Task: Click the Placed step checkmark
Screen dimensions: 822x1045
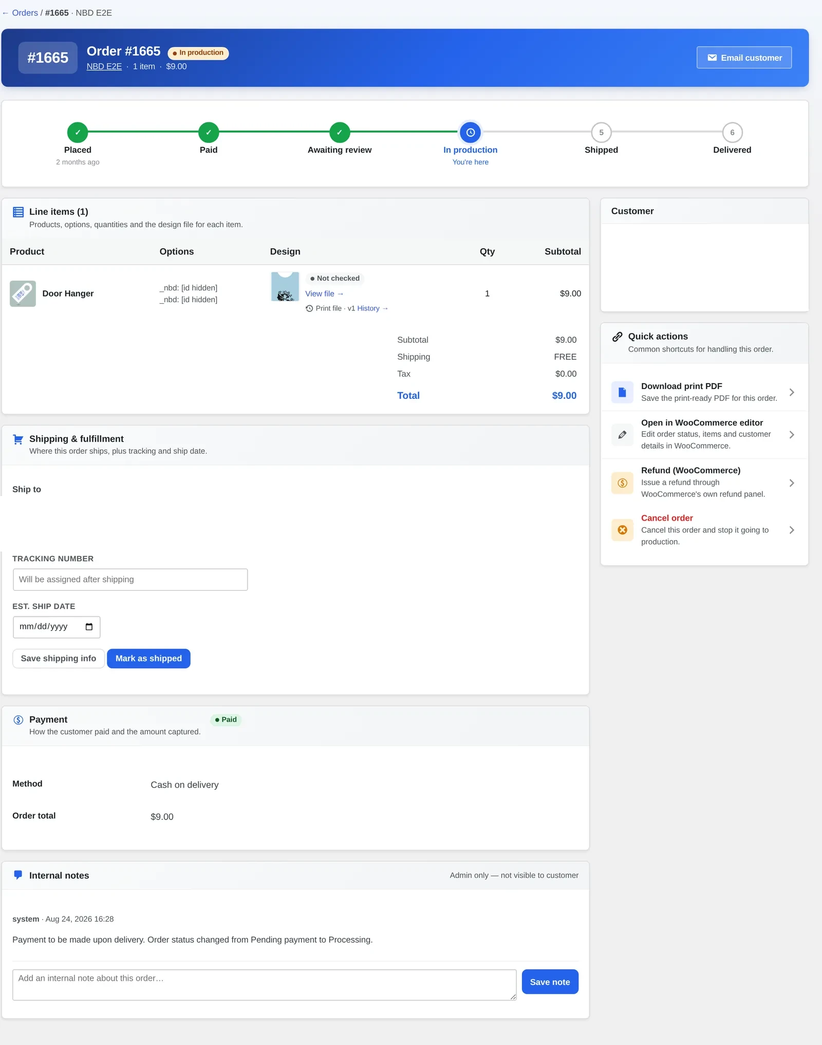Action: point(78,133)
